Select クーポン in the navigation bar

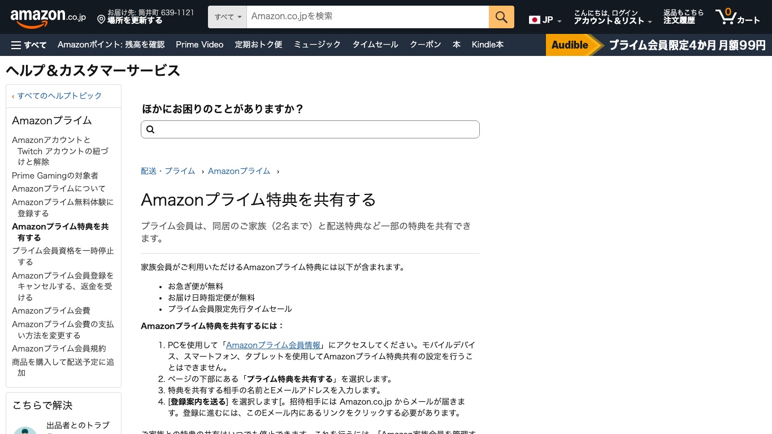426,45
